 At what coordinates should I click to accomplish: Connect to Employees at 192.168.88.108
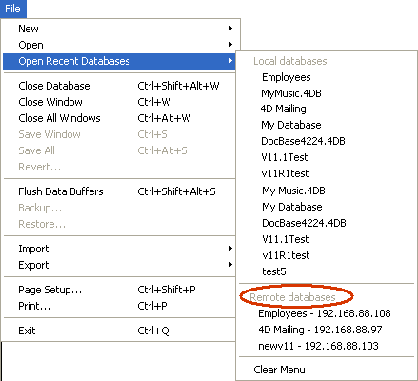click(x=325, y=313)
